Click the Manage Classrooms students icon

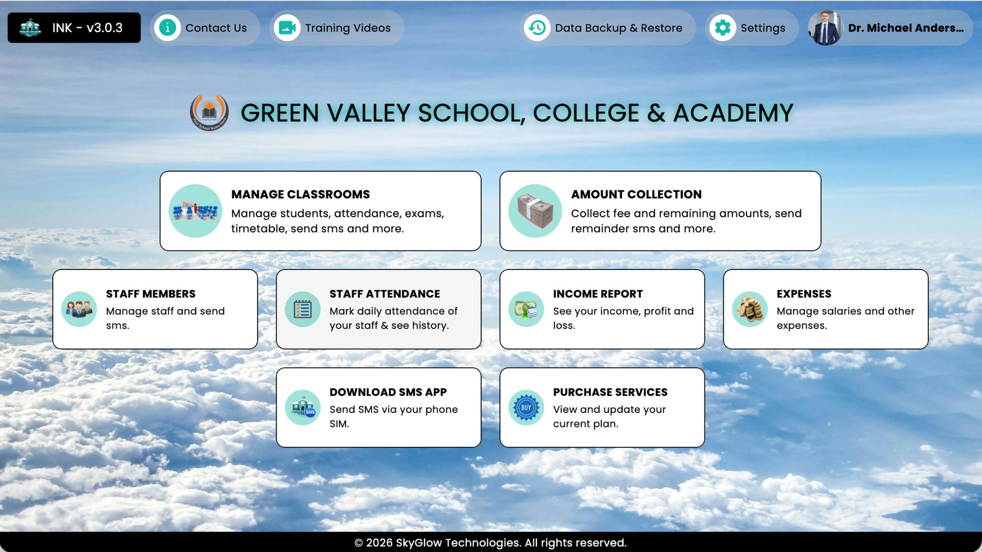click(x=195, y=211)
